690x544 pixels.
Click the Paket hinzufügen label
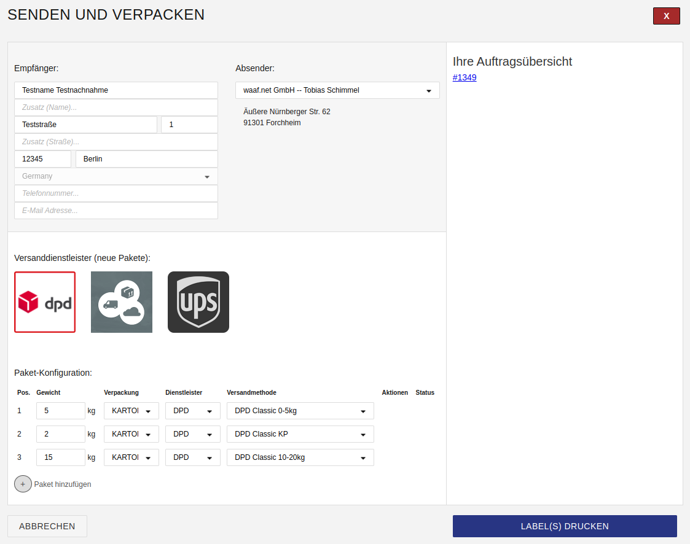pos(63,484)
